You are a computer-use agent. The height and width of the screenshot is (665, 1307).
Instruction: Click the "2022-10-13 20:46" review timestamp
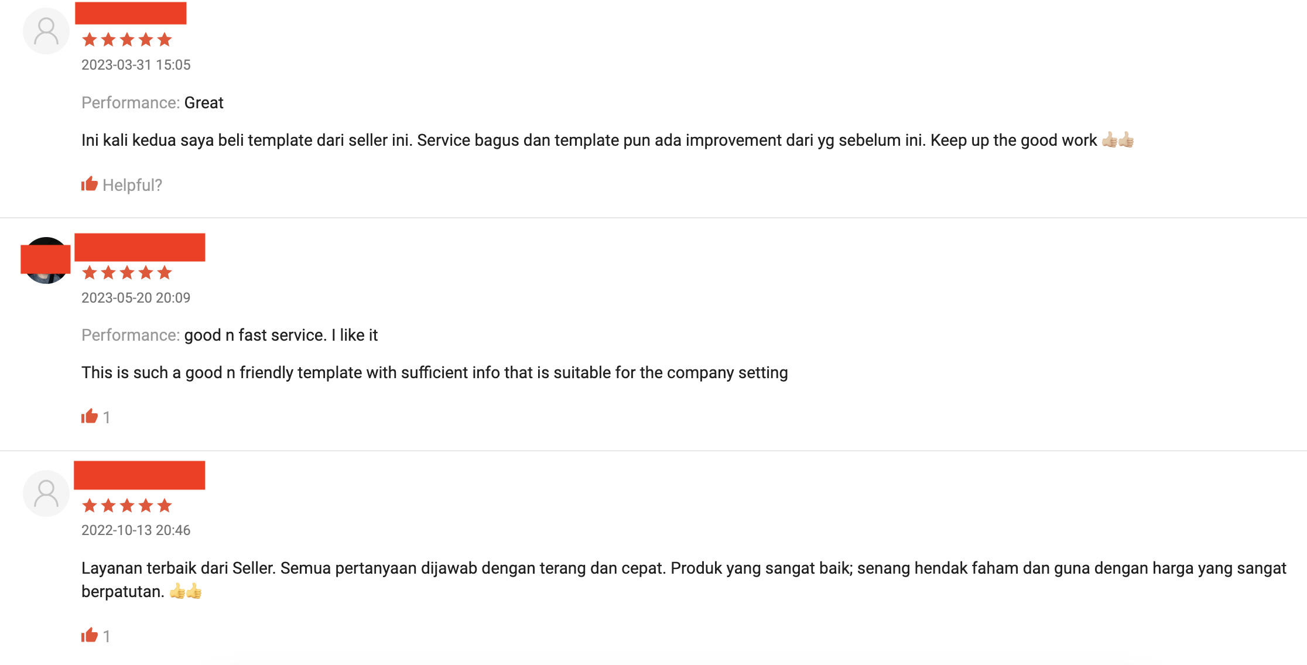pos(136,530)
